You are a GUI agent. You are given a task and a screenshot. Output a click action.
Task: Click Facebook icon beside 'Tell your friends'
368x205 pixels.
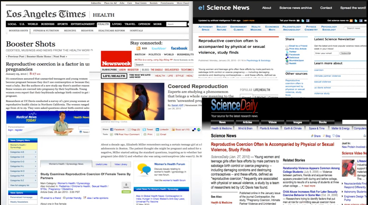[x=308, y=21]
